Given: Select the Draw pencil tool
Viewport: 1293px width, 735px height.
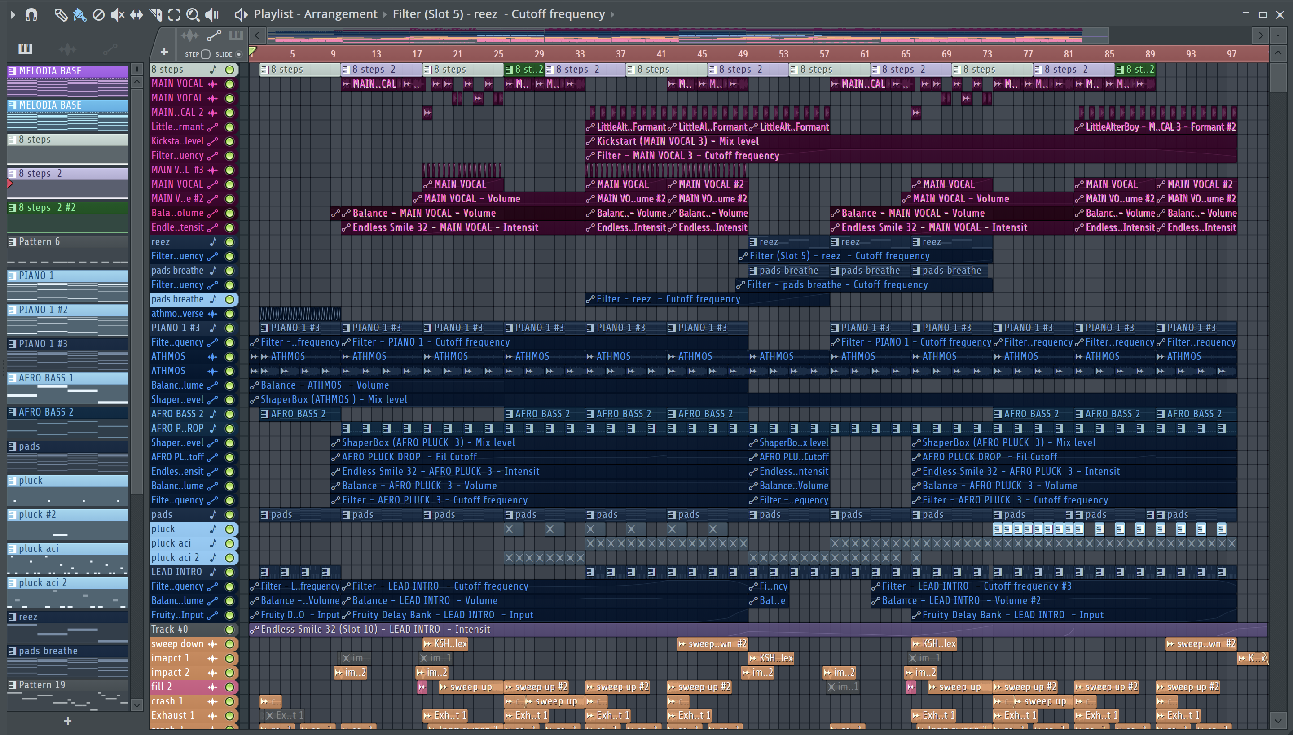Looking at the screenshot, I should 61,15.
